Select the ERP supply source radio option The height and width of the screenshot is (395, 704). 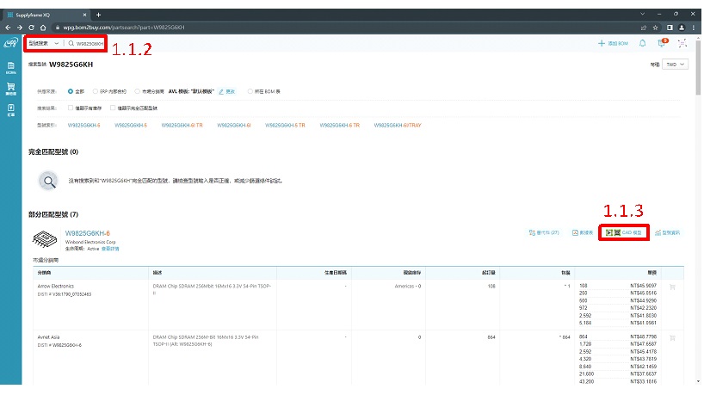[x=94, y=90]
